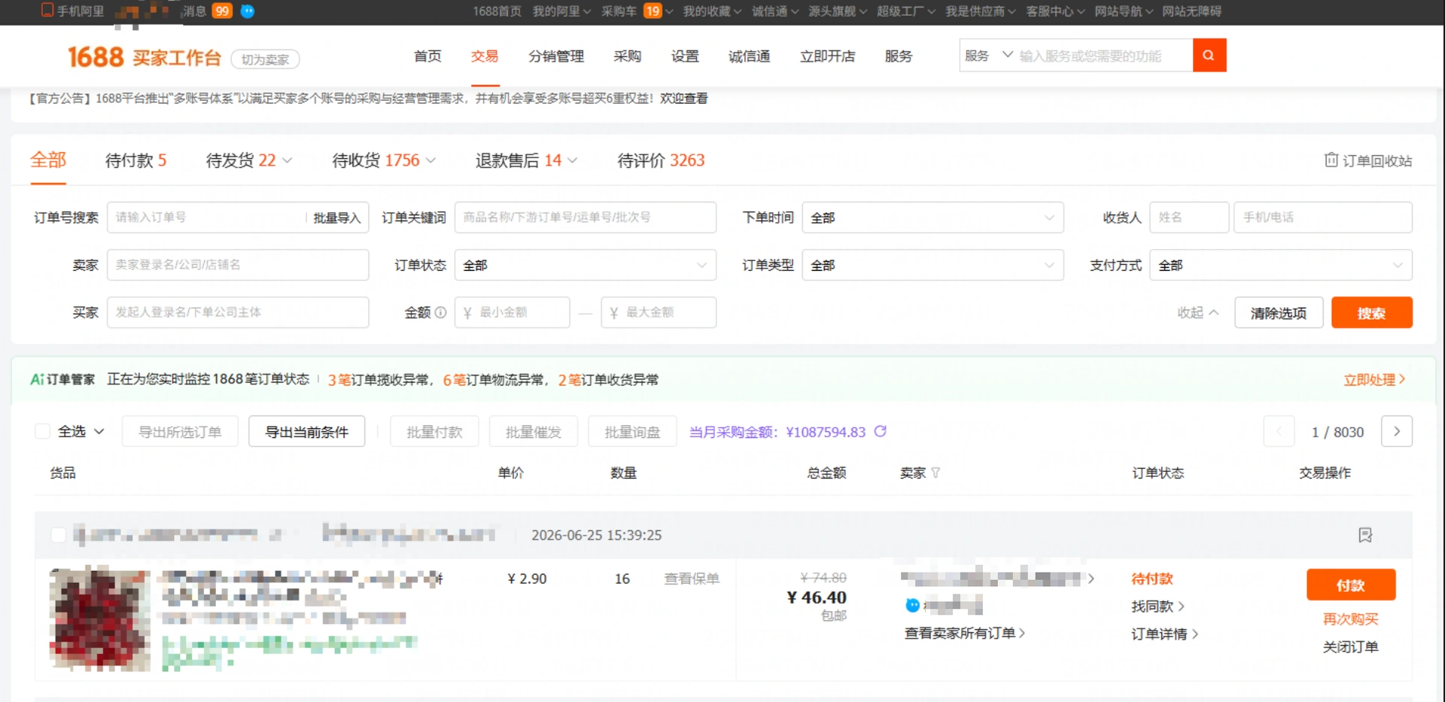Viewport: 1445px width, 702px height.
Task: Open 分销管理 navigation item
Action: (x=556, y=56)
